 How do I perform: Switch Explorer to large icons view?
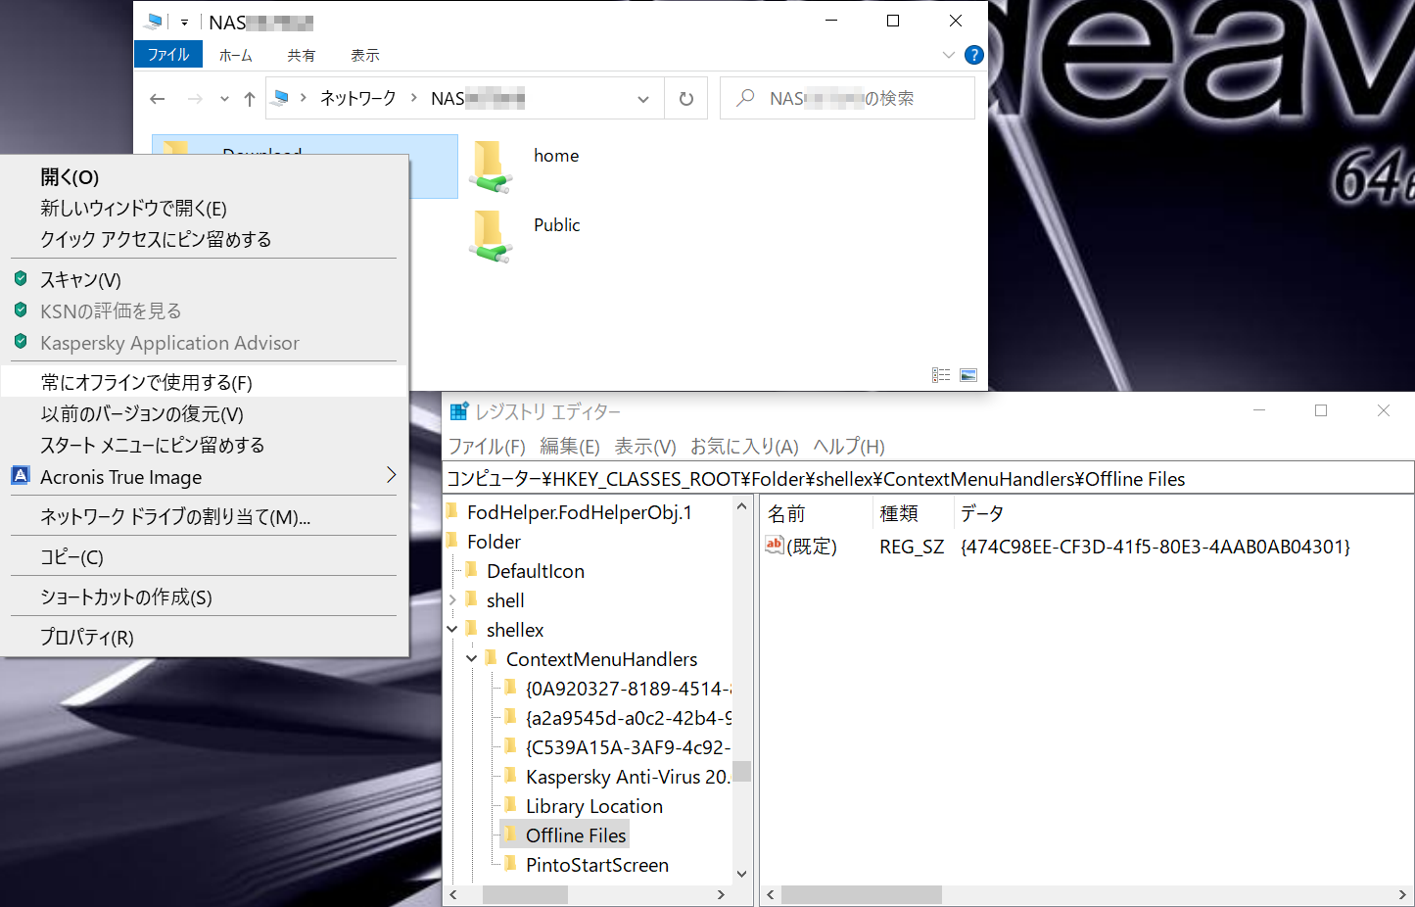[x=968, y=375]
